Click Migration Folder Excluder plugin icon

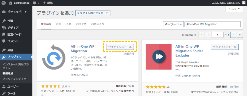tap(159, 57)
